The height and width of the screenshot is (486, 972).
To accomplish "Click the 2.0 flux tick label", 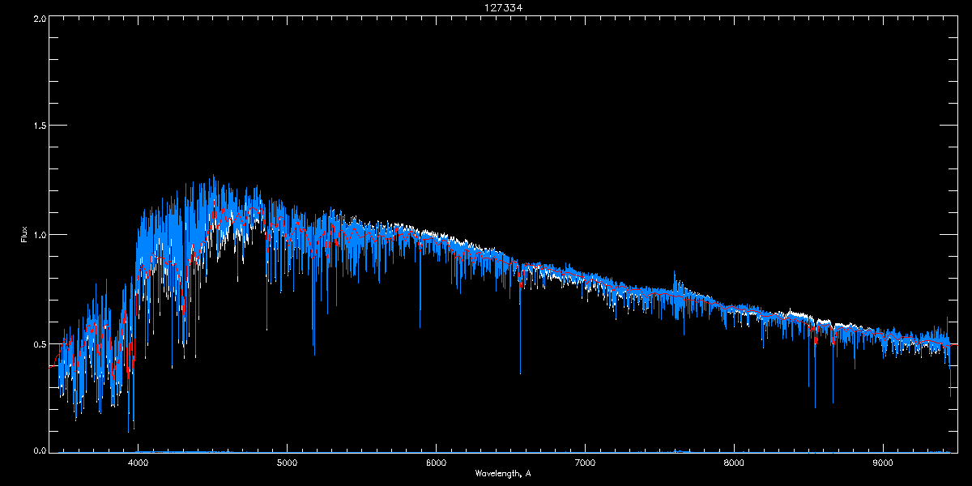I will point(40,18).
